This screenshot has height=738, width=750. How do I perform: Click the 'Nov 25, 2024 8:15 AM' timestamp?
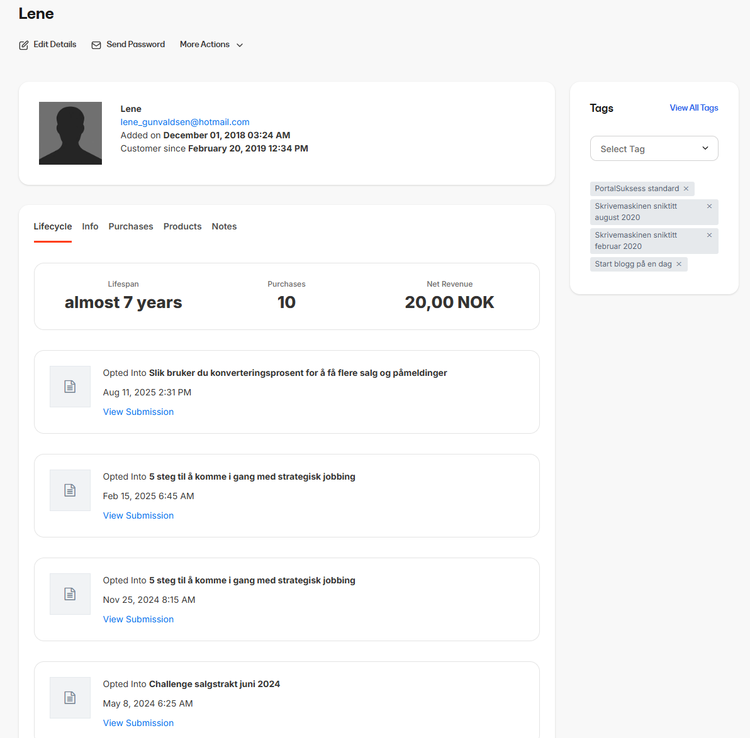pyautogui.click(x=149, y=599)
